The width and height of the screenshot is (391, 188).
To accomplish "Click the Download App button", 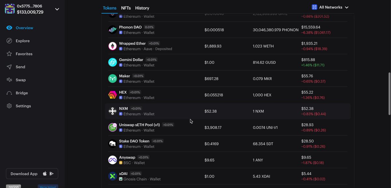I will click(x=32, y=174).
